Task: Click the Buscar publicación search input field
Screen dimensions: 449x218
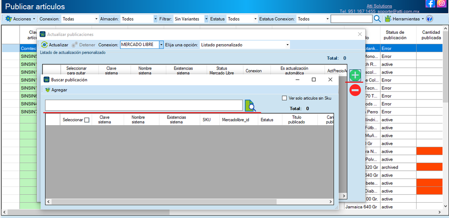Action: tap(144, 105)
